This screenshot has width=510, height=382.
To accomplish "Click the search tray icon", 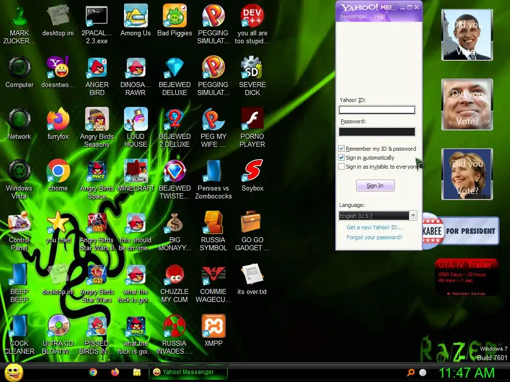I will click(411, 372).
